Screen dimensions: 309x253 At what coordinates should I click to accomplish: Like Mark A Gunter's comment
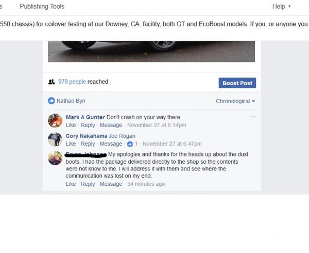[71, 125]
